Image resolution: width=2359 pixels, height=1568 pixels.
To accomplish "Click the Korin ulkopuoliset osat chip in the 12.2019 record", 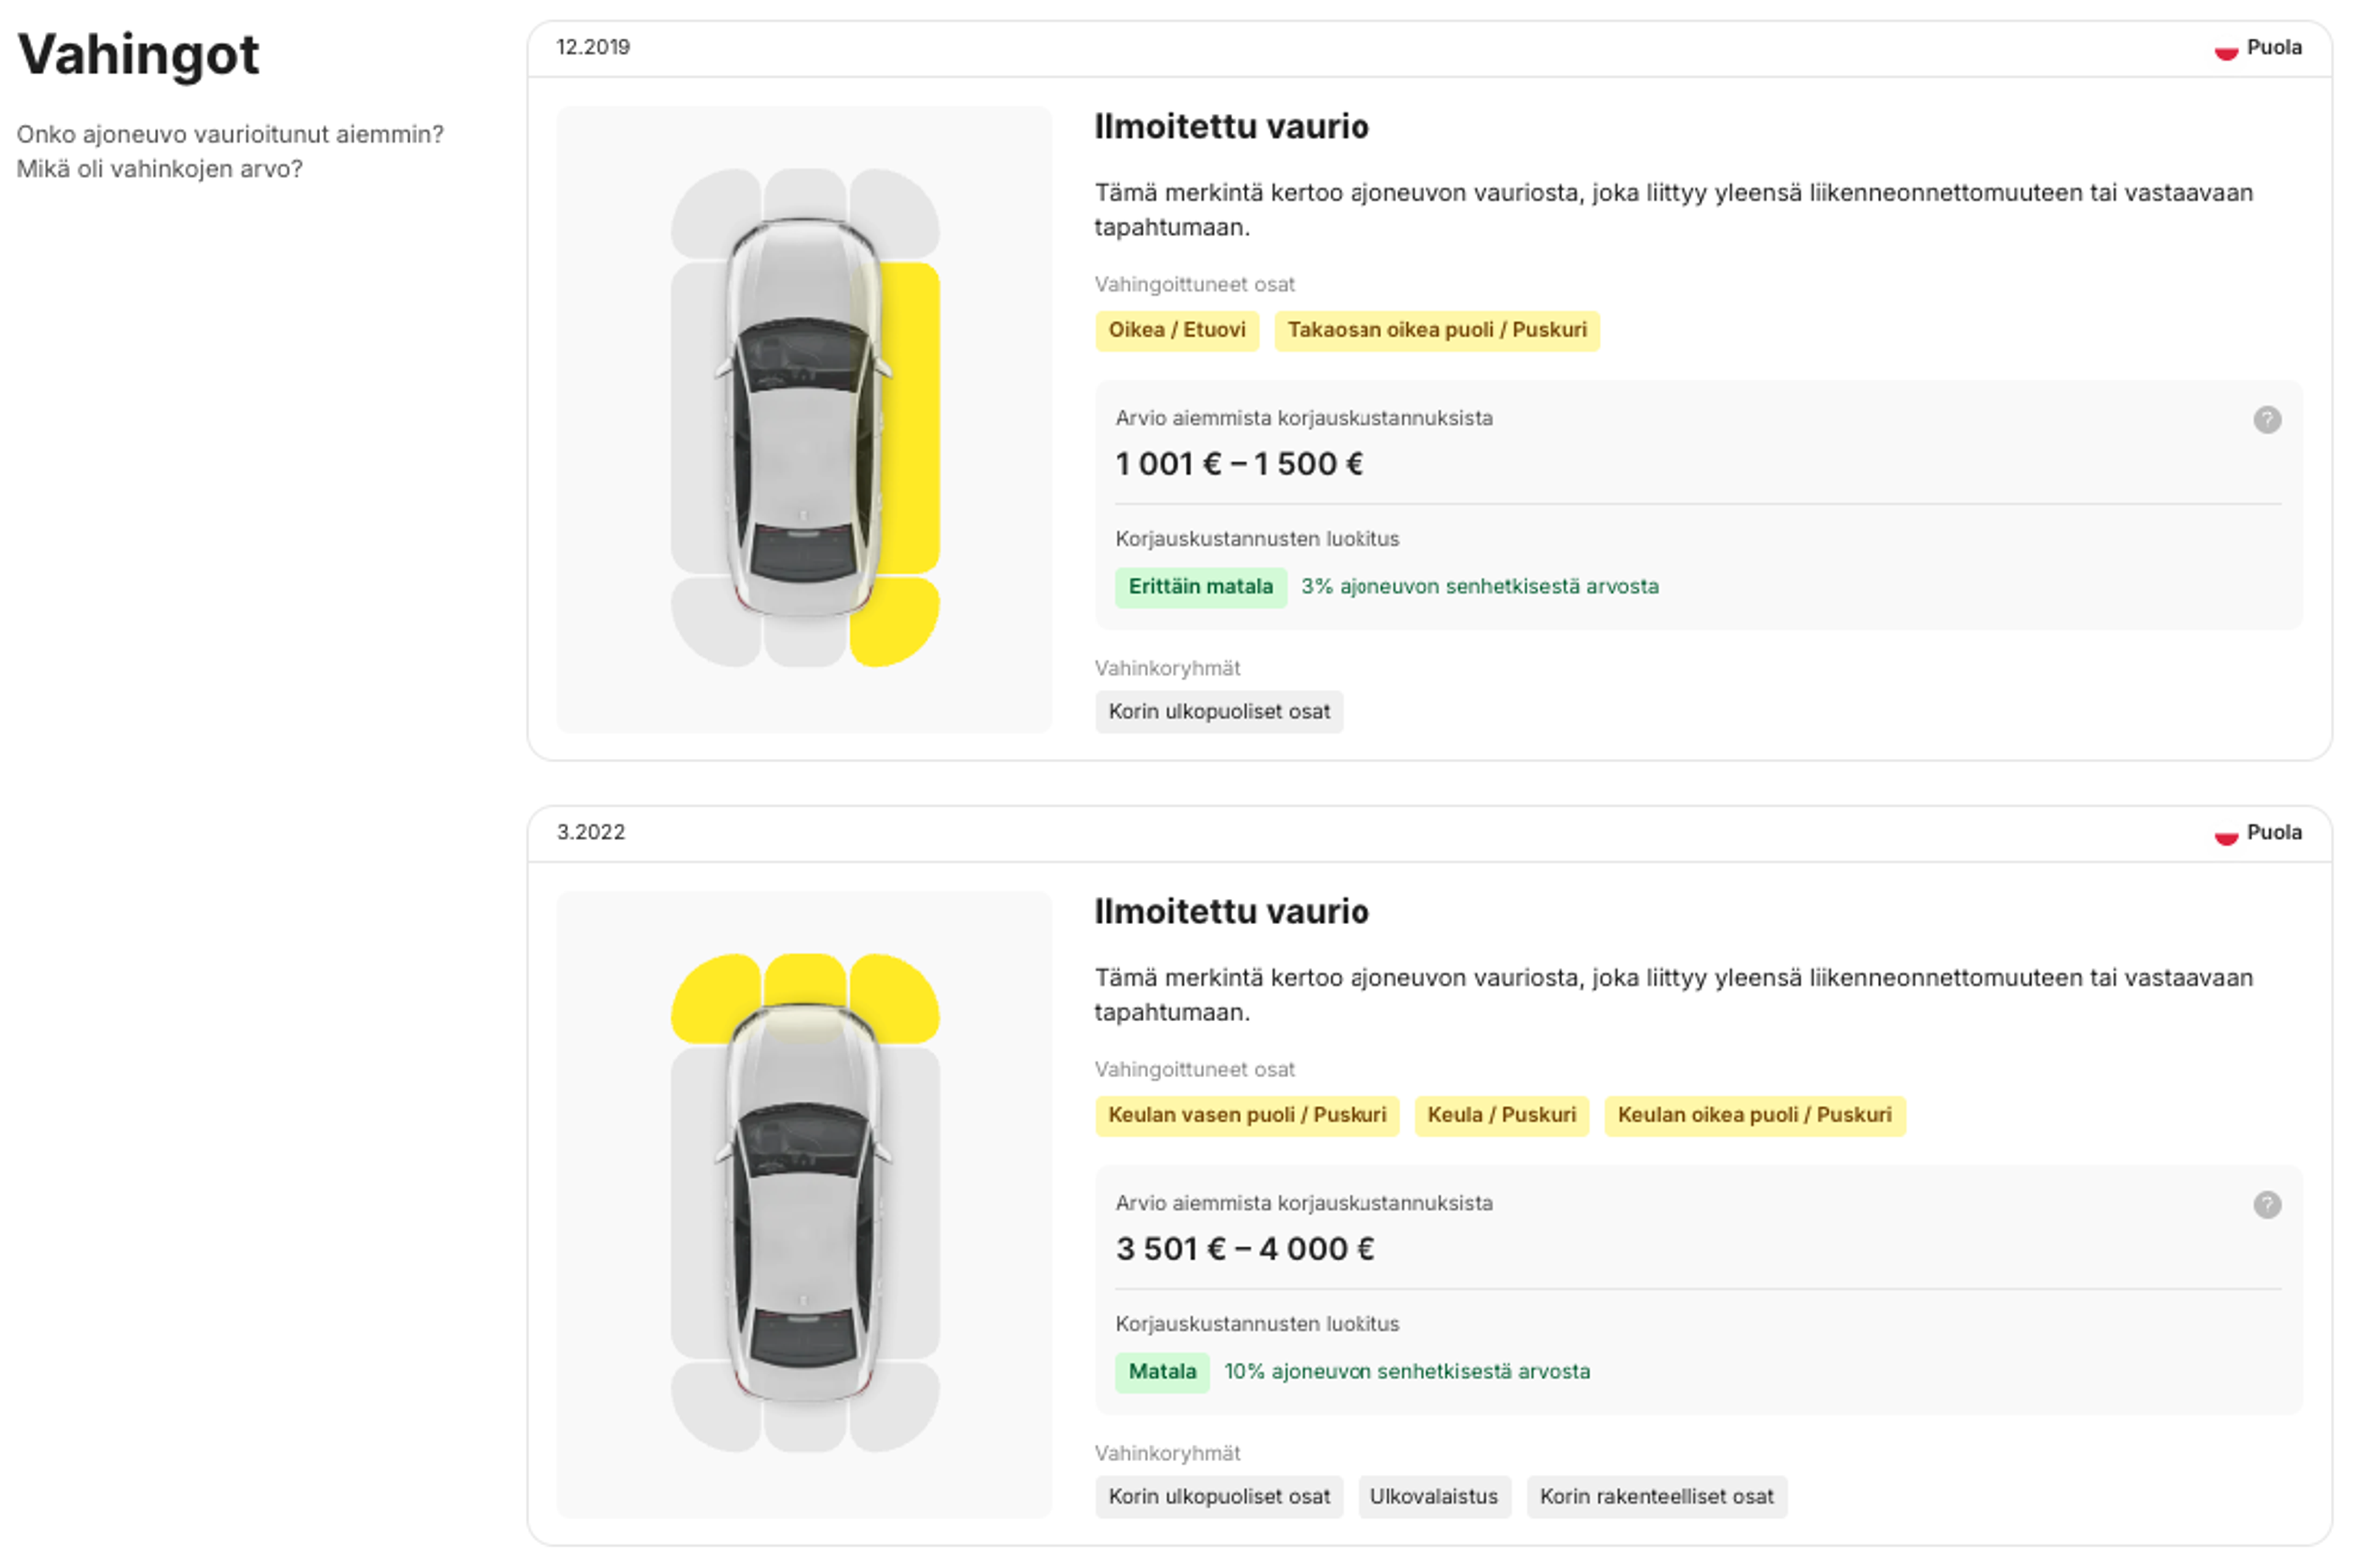I will [1218, 712].
